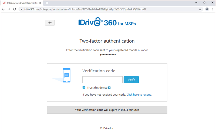This screenshot has height=135, width=216.
Task: Select the idrive360.com tab
Action: click(22, 3)
